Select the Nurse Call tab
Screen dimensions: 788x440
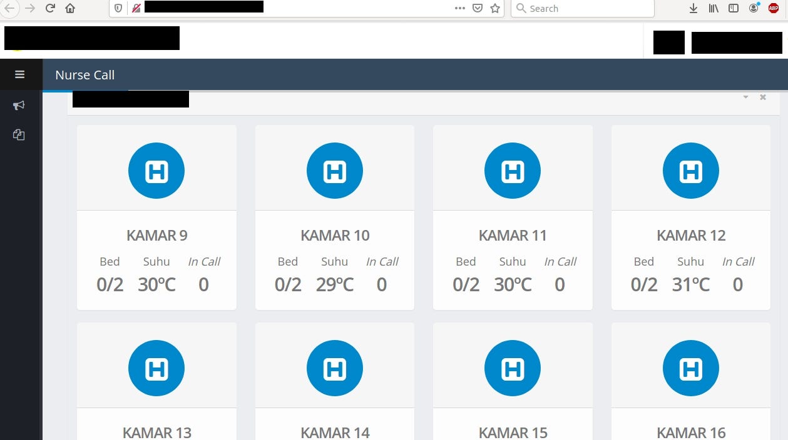(85, 75)
